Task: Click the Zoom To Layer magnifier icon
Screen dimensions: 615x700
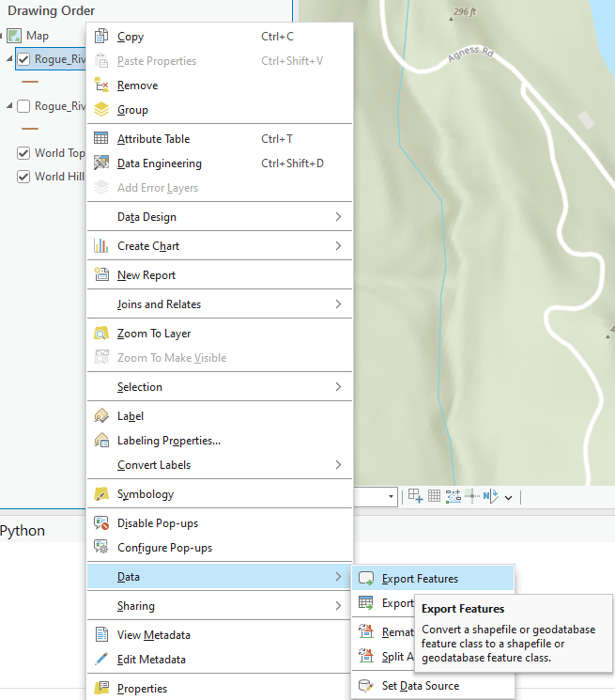Action: [101, 334]
